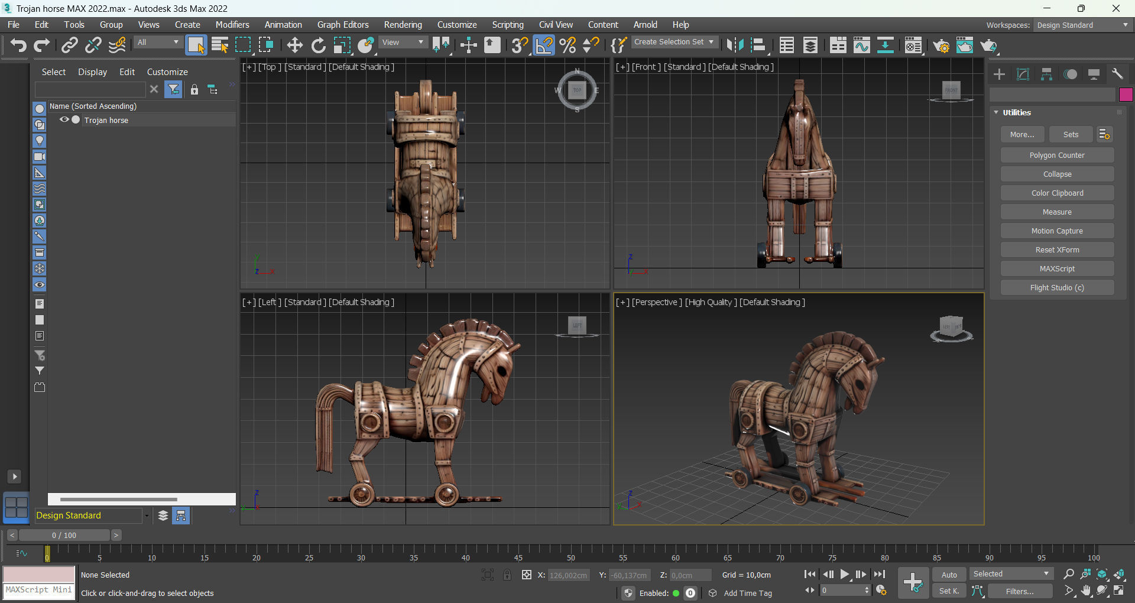
Task: Open the Modify tab in command panel
Action: (x=1023, y=74)
